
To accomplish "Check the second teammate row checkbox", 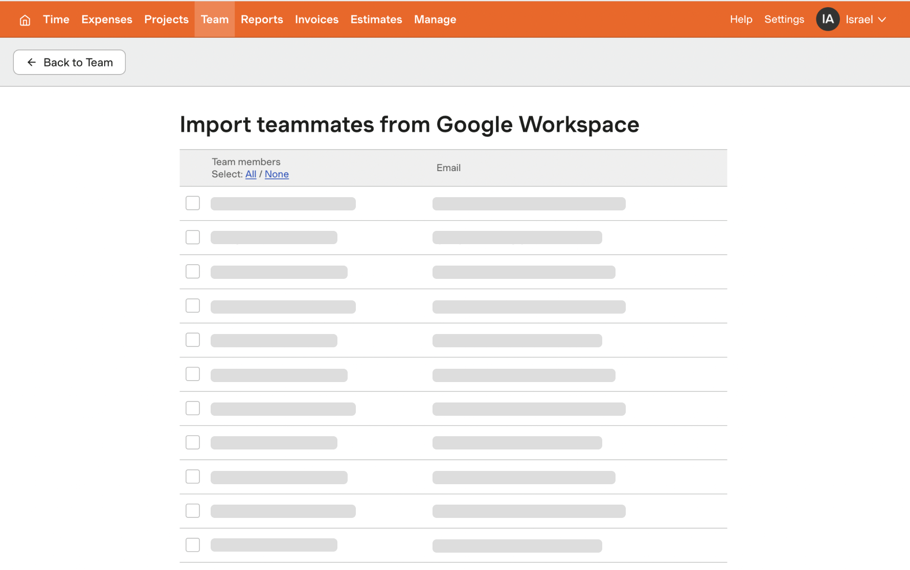I will (x=193, y=237).
